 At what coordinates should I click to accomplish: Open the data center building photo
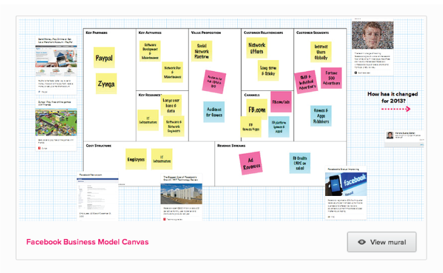(181, 194)
